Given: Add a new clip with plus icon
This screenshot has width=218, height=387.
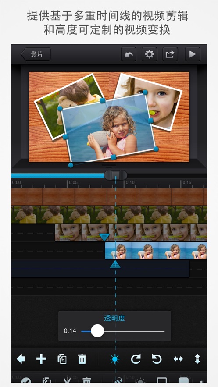Looking at the screenshot, I should point(41,359).
